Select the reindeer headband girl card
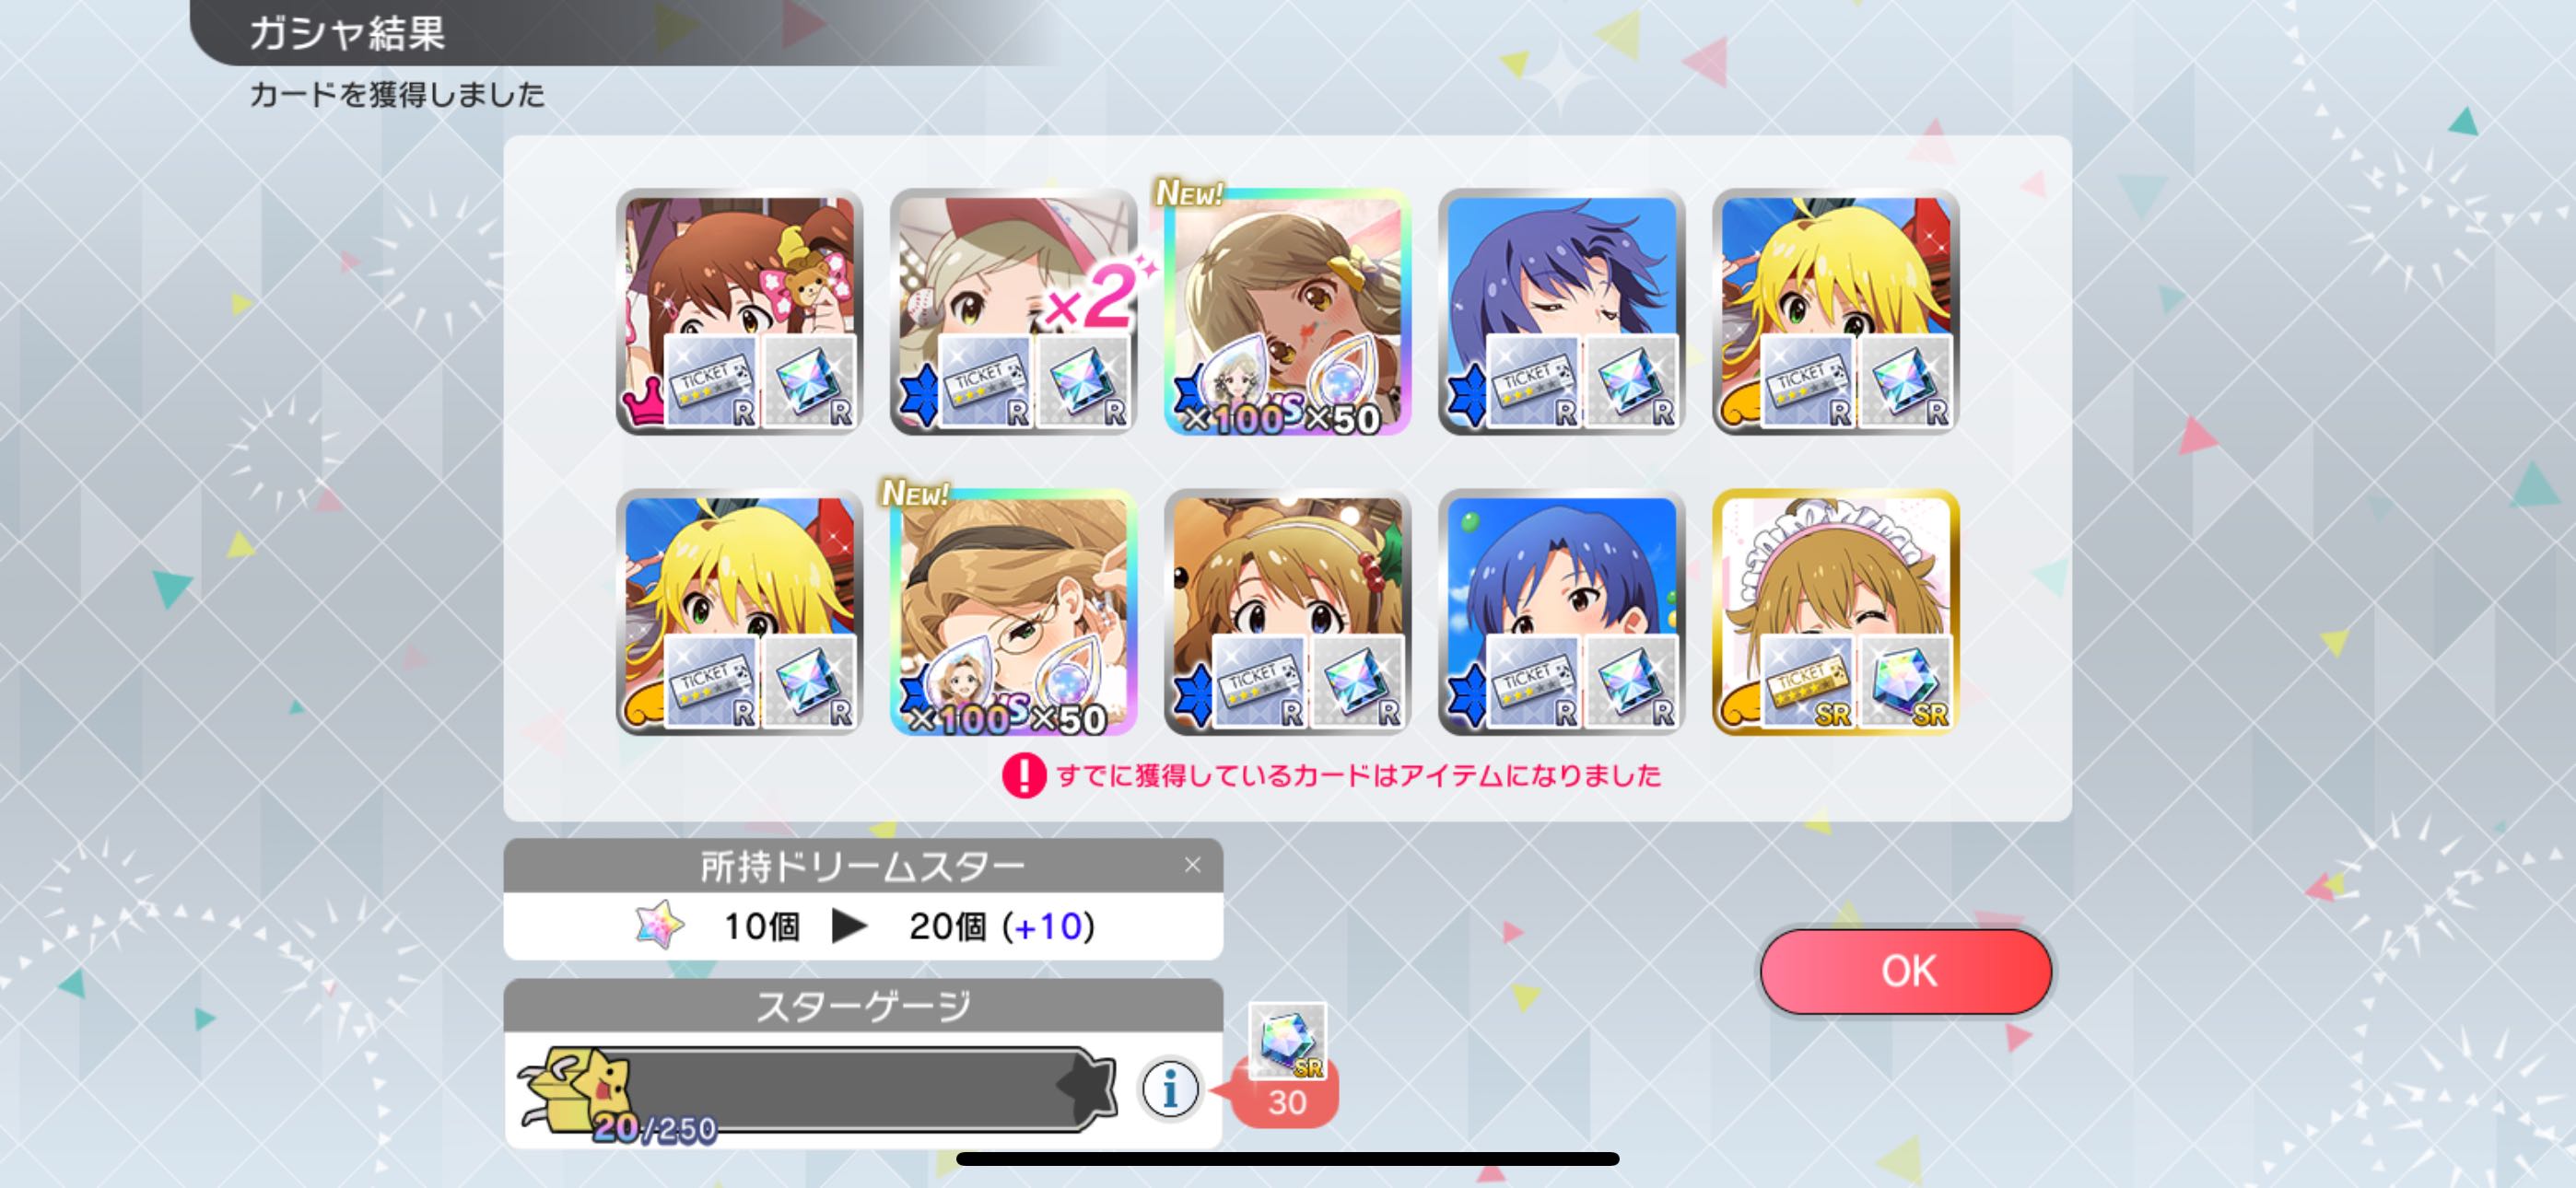Viewport: 2576px width, 1188px height. (x=1287, y=612)
